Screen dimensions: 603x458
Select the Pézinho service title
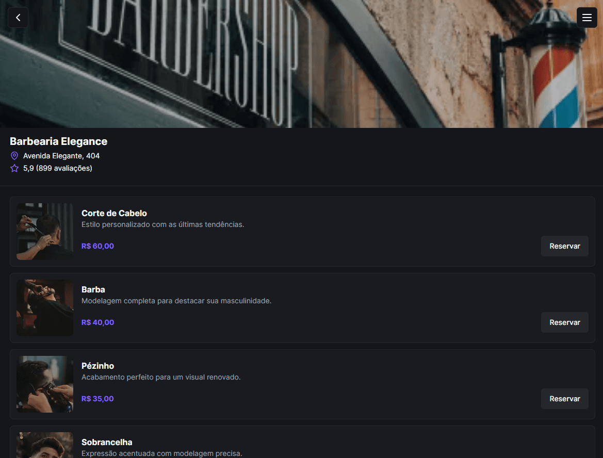coord(97,366)
